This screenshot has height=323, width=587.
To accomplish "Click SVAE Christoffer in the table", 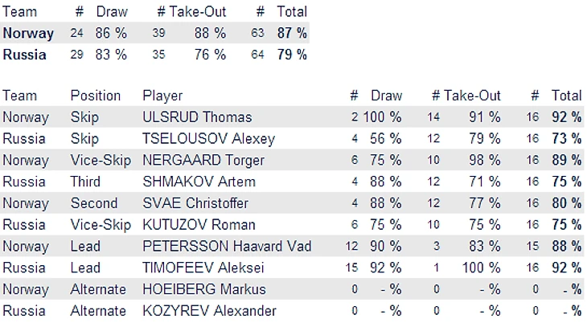I will point(195,203).
